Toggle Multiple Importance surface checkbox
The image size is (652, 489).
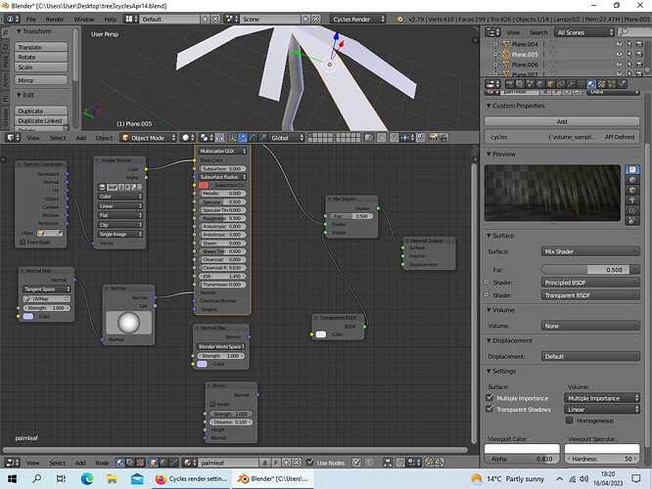coord(489,398)
